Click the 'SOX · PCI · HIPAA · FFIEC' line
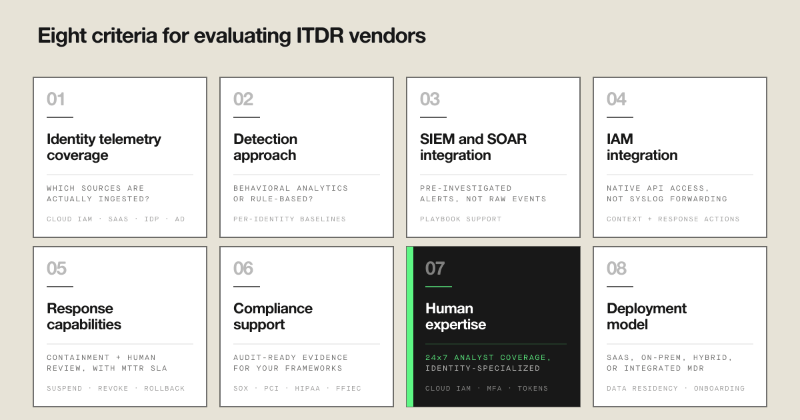Image resolution: width=800 pixels, height=420 pixels. tap(297, 388)
